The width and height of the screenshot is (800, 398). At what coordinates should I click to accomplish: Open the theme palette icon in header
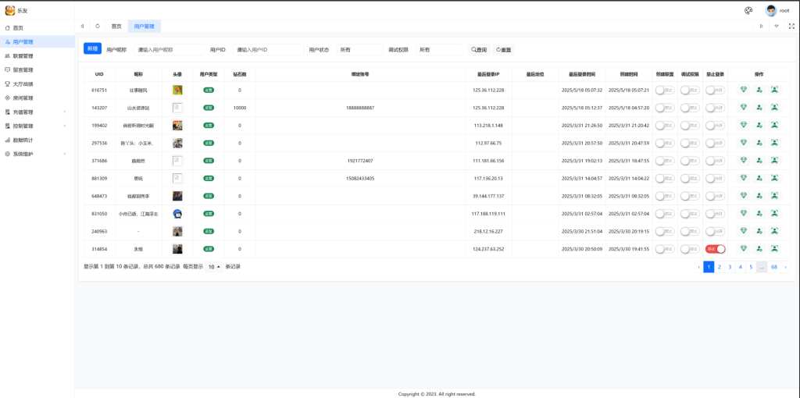(x=748, y=10)
